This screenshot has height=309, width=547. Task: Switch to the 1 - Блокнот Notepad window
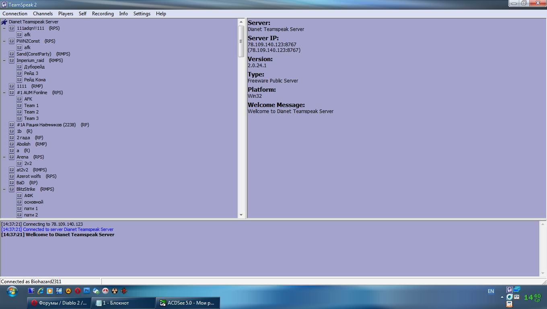click(123, 303)
